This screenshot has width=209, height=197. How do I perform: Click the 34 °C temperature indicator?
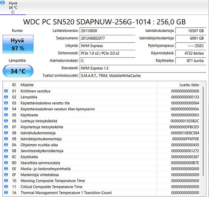(18, 71)
